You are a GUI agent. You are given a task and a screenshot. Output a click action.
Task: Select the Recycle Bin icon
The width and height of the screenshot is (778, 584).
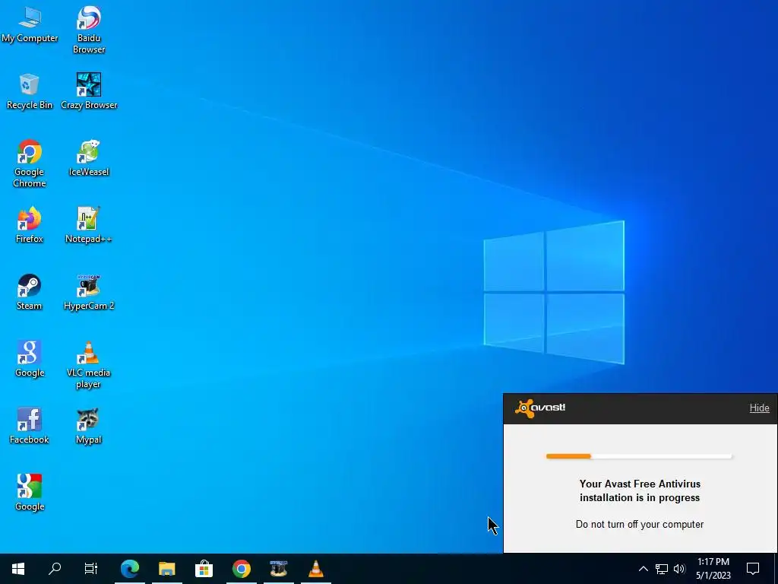(30, 91)
